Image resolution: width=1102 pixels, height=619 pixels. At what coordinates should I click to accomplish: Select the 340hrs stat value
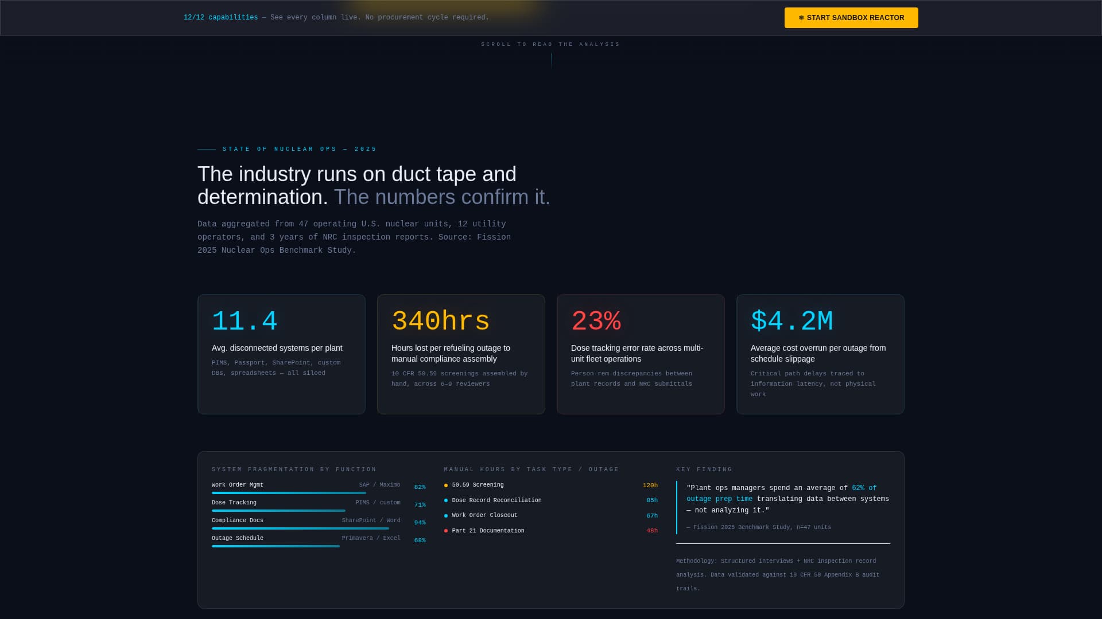441,321
